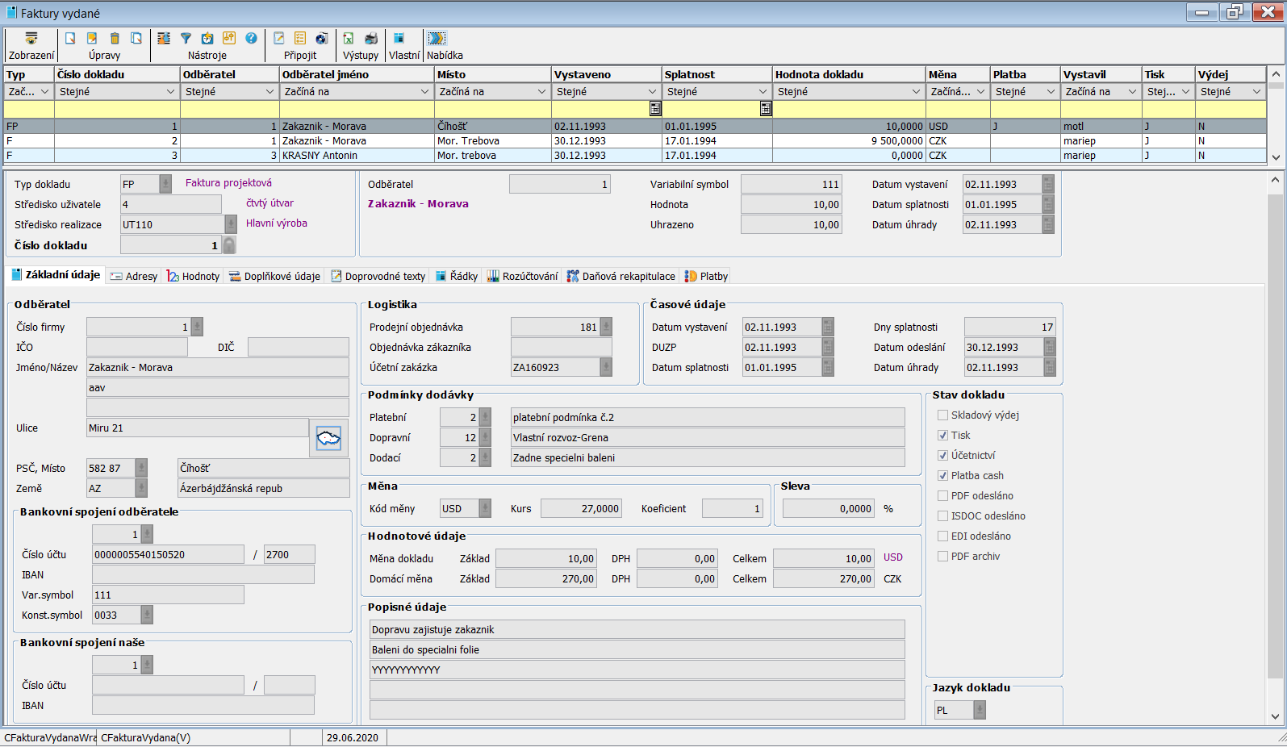Click the calendar icon in Vystaveno filter
The height and width of the screenshot is (747, 1287).
655,109
